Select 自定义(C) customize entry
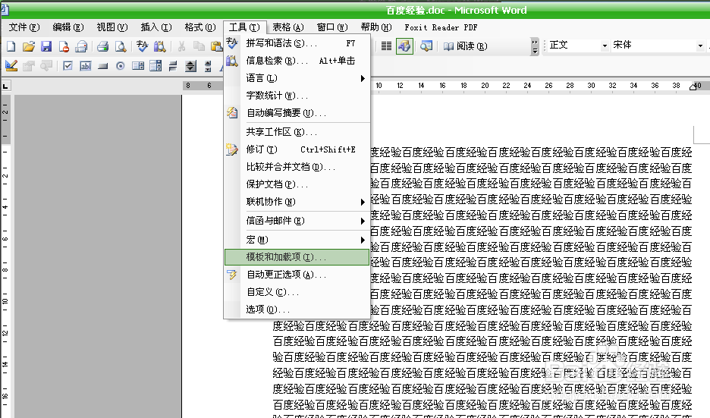The width and height of the screenshot is (710, 418). point(297,292)
